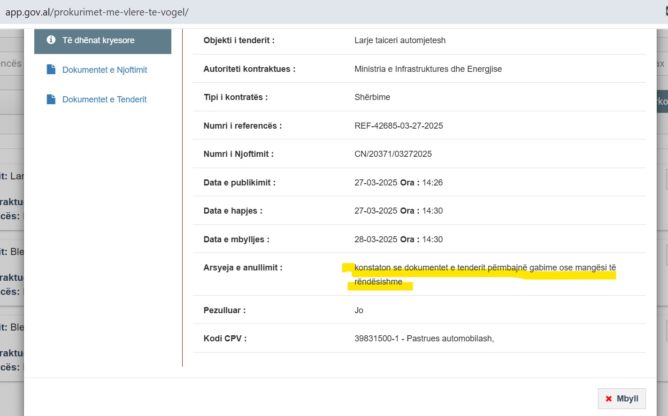This screenshot has width=668, height=416.
Task: Click the contract type value Shërbime
Action: pos(372,97)
